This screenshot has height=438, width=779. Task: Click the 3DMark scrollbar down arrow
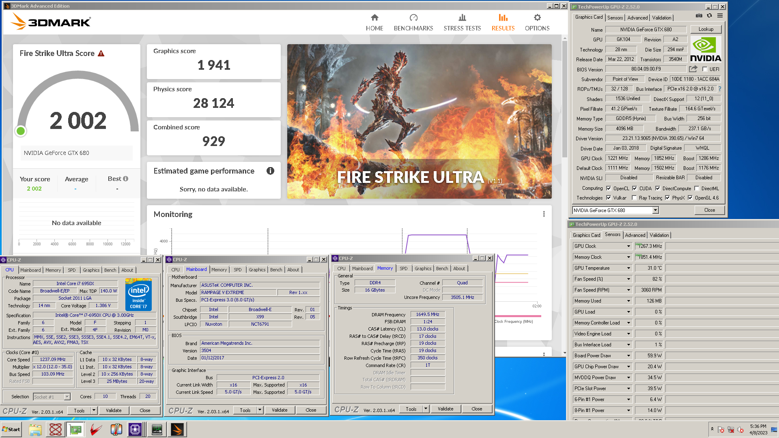point(564,353)
